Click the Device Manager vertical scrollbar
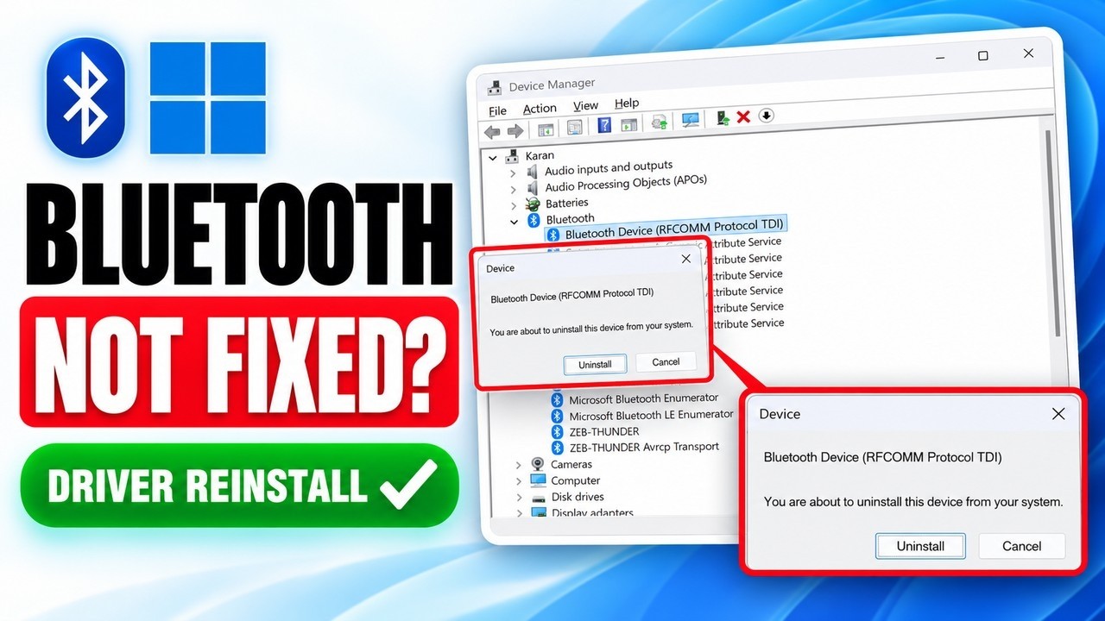Viewport: 1105px width, 621px height. pos(1053,233)
